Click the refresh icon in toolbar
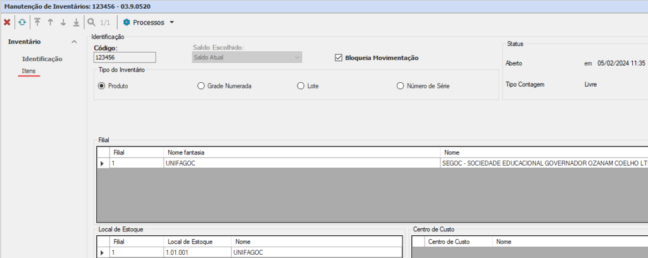The image size is (648, 258). [22, 22]
